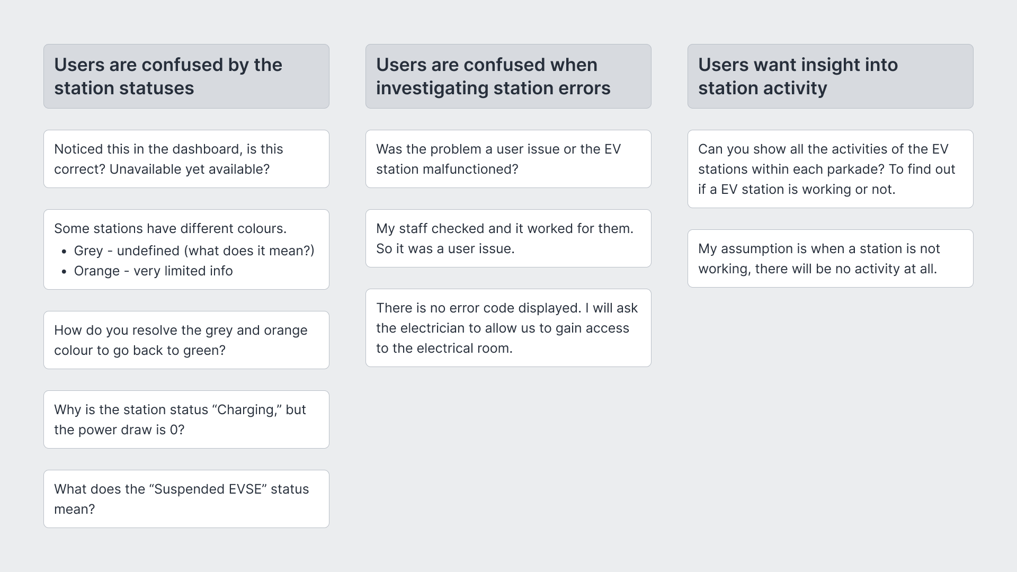1017x572 pixels.
Task: Click the text 'So it was a user issue.'
Action: point(445,248)
